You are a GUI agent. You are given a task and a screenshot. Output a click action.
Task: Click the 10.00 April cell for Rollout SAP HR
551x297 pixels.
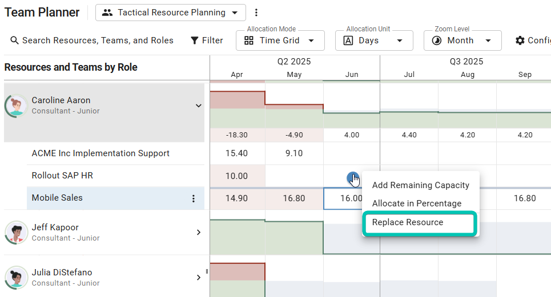(237, 176)
